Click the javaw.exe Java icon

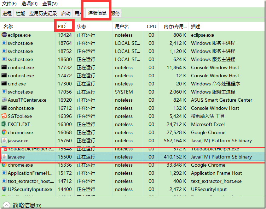pyautogui.click(x=4, y=140)
